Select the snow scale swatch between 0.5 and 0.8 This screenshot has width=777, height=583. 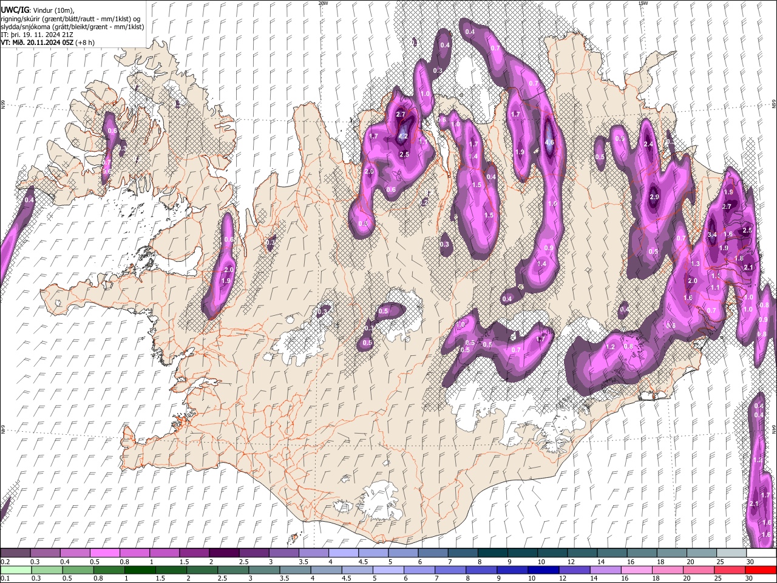click(104, 553)
